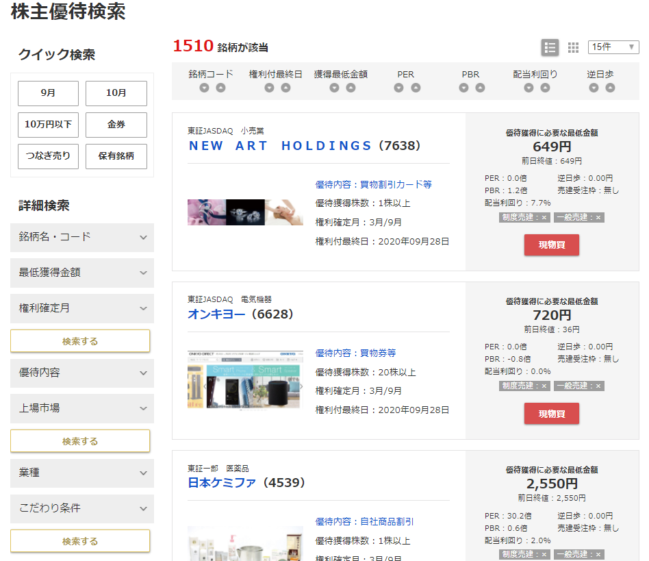
Task: Click NEW ART HOLDINGS price 649円
Action: click(552, 147)
